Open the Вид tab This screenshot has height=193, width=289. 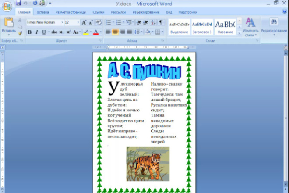169,12
